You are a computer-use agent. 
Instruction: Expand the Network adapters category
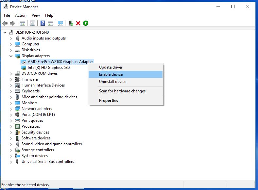coord(11,109)
